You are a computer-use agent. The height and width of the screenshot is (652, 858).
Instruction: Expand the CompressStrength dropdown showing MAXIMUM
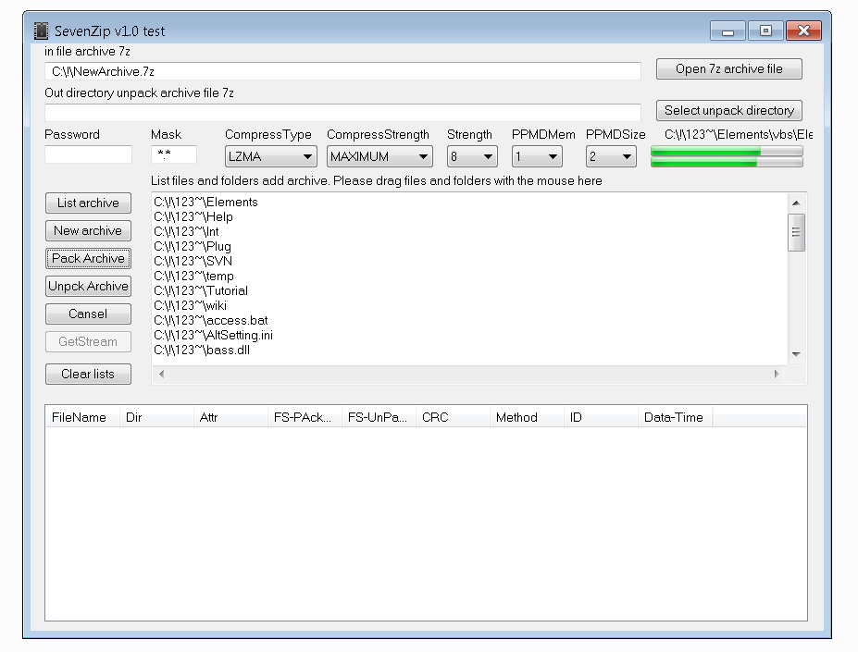pos(379,156)
